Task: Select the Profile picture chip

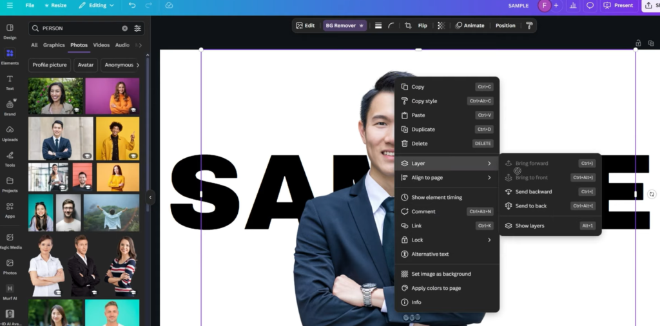Action: (50, 65)
